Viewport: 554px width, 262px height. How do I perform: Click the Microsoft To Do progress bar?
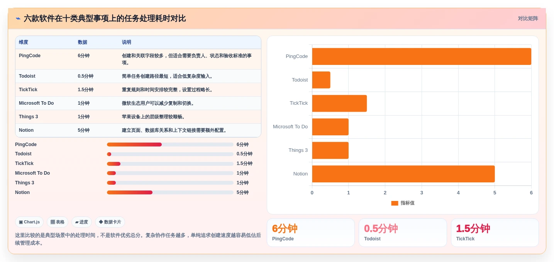pos(170,173)
